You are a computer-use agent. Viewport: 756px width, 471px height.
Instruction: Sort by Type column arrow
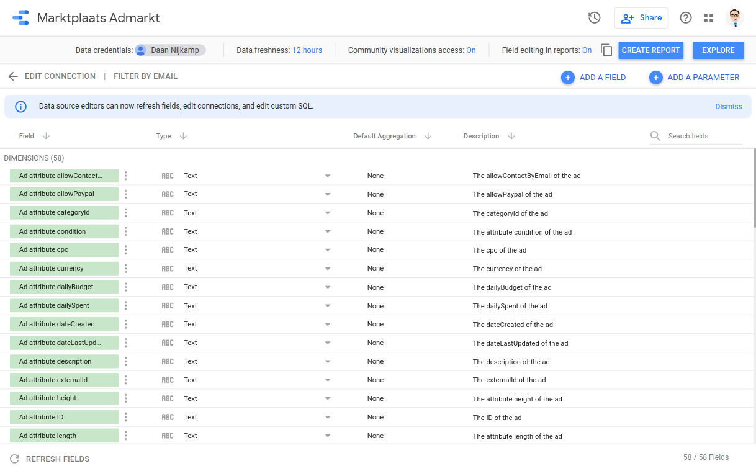point(183,136)
